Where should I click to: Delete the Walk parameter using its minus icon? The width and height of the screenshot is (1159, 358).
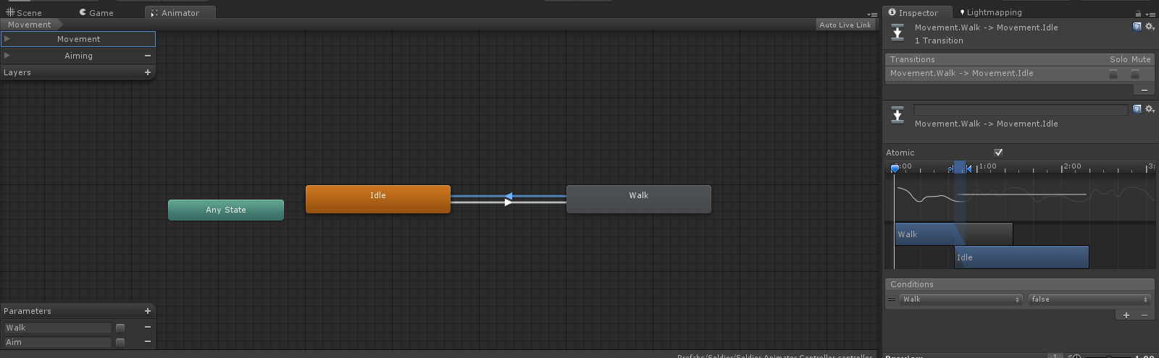[x=148, y=328]
